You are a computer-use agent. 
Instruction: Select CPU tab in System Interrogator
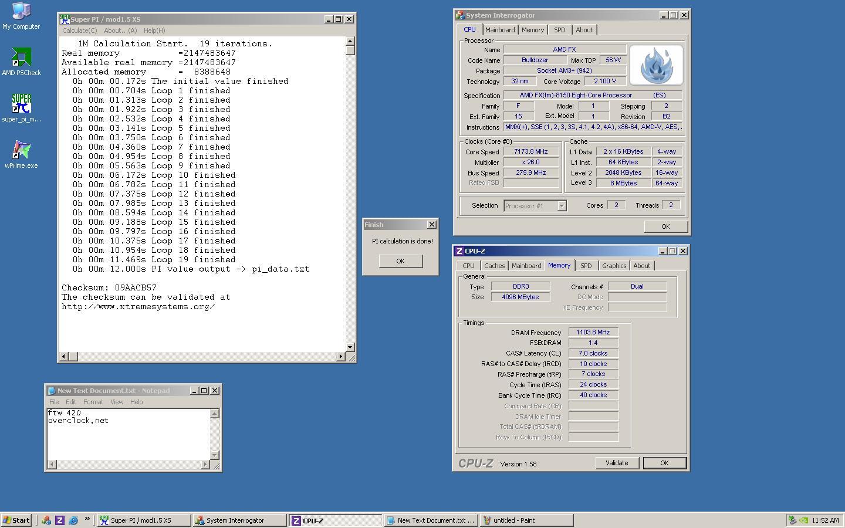point(470,29)
